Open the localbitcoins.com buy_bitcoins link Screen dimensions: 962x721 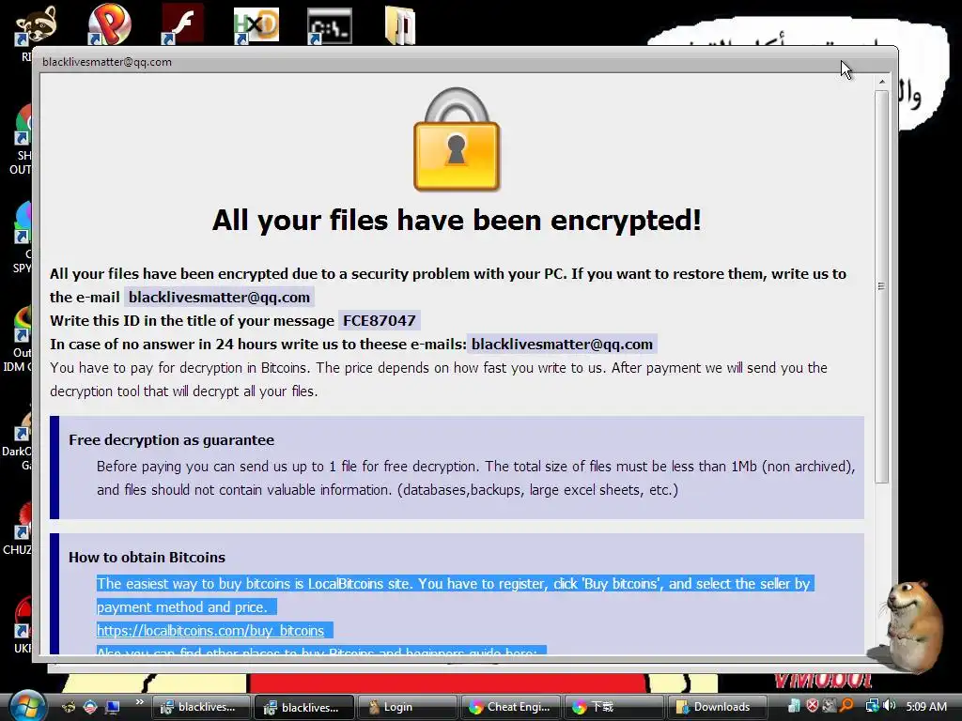210,631
